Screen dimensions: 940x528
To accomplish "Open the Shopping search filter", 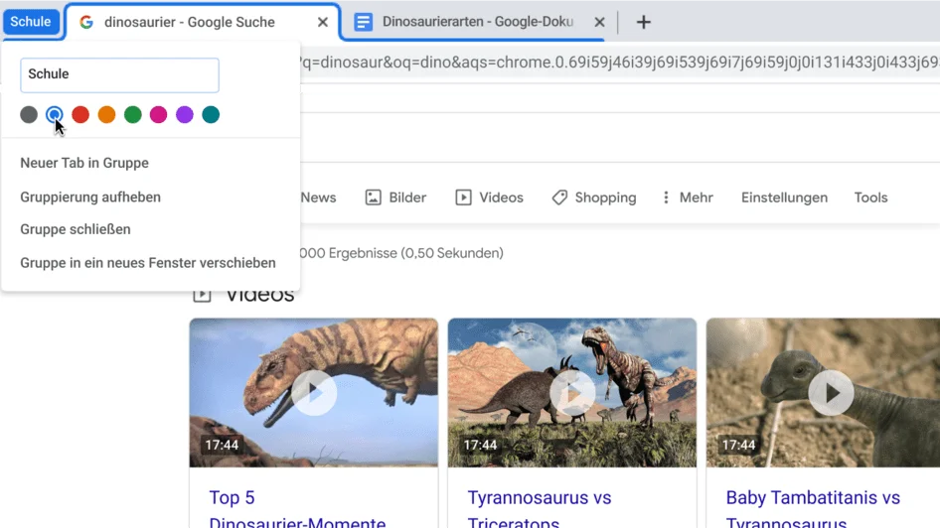I will pos(594,198).
